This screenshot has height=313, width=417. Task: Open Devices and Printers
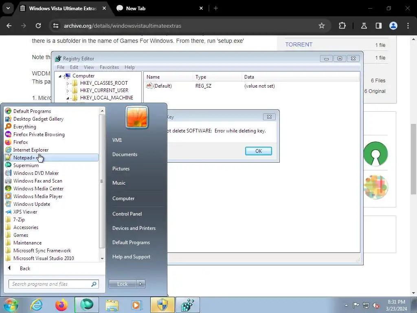pos(134,228)
